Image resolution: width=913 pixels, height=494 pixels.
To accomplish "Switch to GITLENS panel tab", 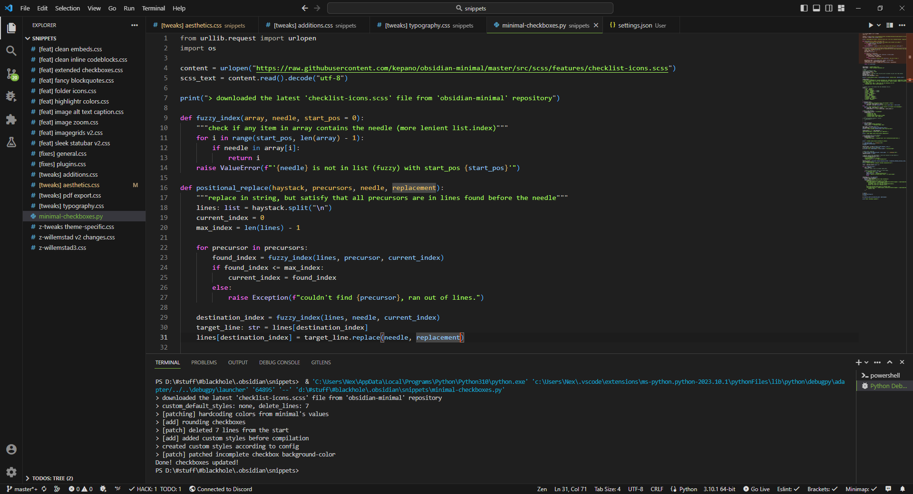I will (x=321, y=362).
